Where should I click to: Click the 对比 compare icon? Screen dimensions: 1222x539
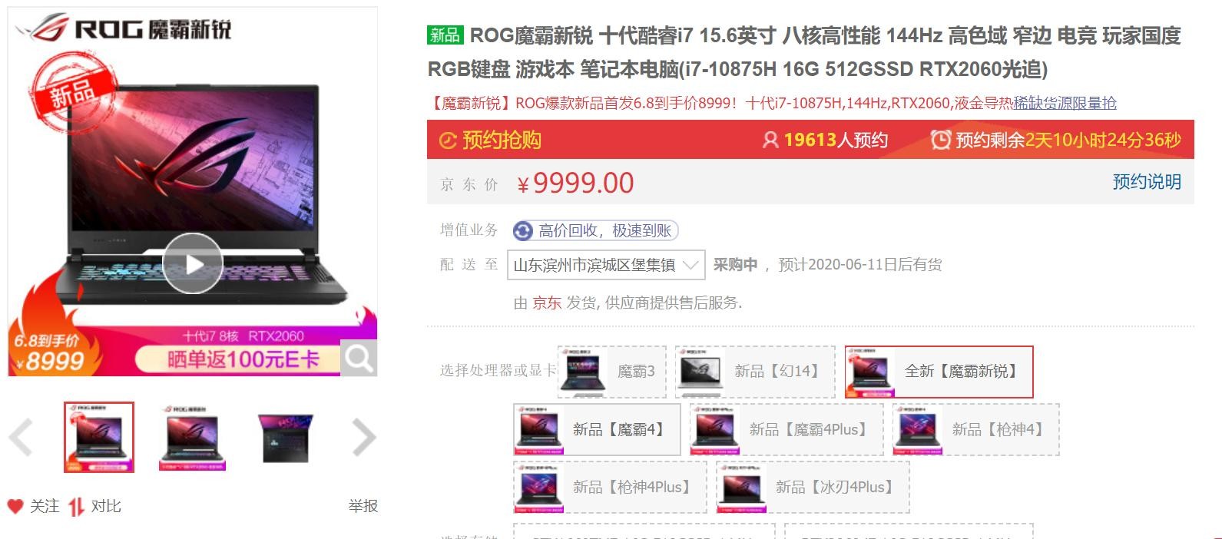75,507
